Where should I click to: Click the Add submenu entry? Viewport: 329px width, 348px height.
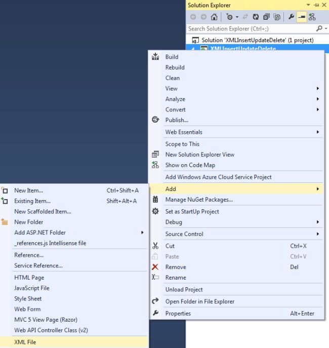[x=236, y=189]
